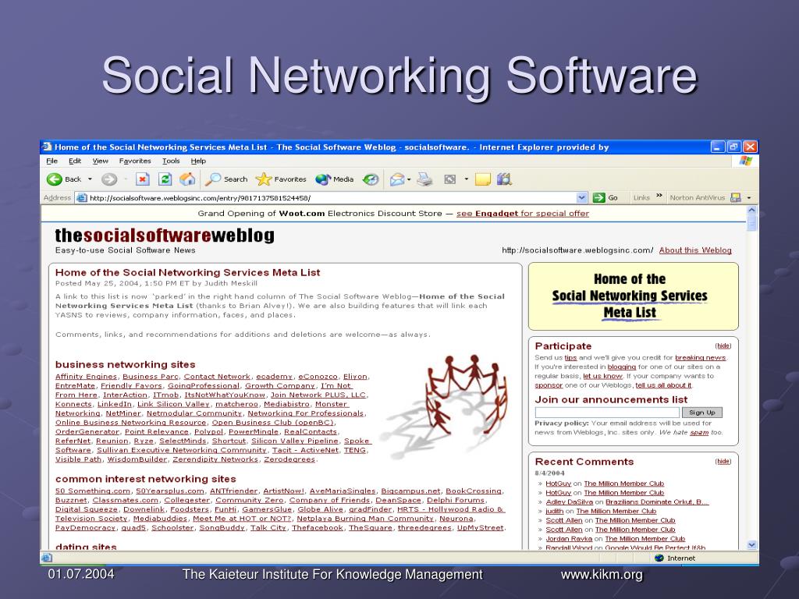Open the Friendly Favors link

(131, 385)
